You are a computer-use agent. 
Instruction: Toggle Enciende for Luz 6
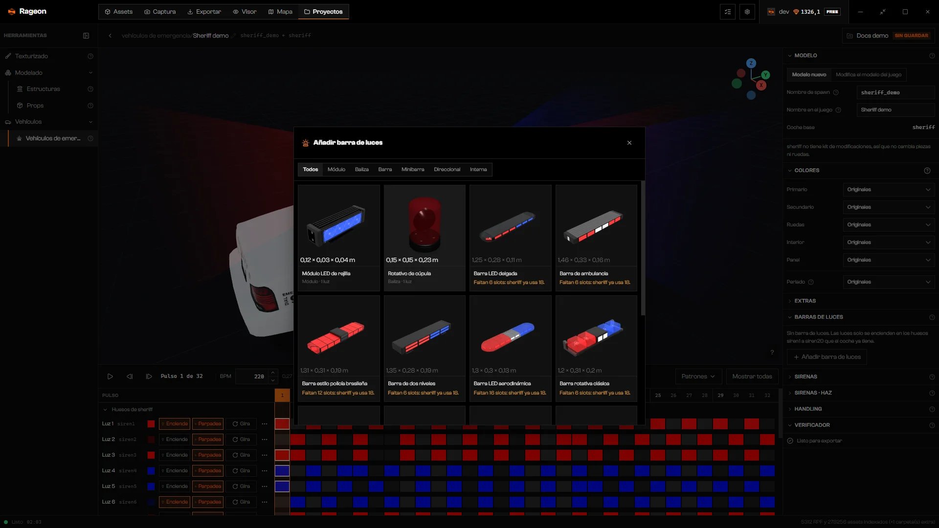[x=175, y=502]
